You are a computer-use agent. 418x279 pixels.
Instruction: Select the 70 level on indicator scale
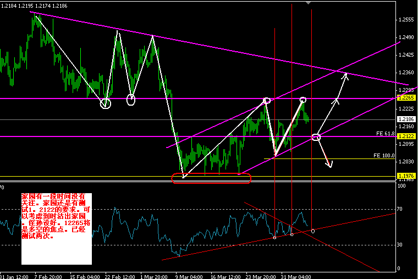[400, 209]
